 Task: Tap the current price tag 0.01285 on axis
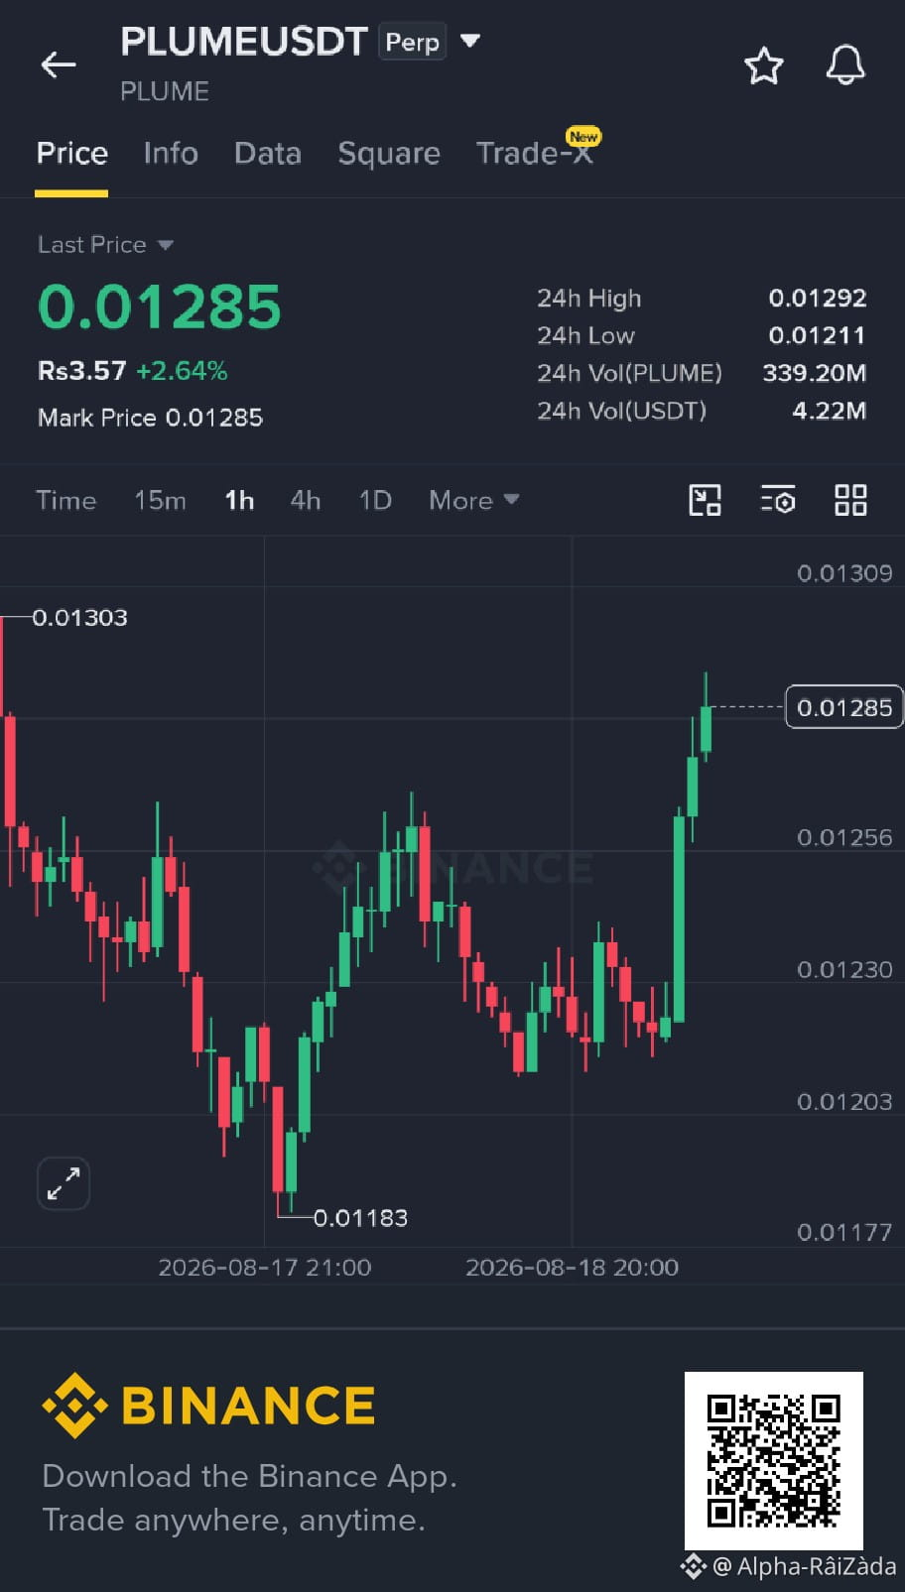coord(844,707)
